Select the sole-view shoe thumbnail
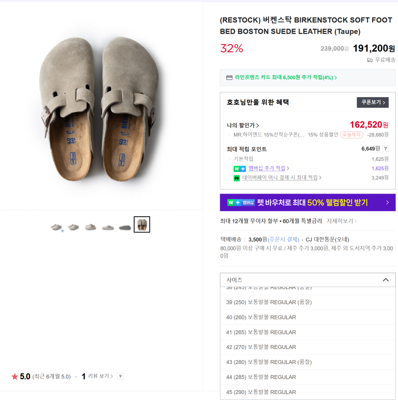Screen dimensions: 398x400 pos(125,227)
